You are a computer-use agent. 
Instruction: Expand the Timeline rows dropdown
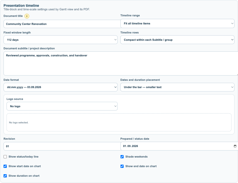(177, 40)
